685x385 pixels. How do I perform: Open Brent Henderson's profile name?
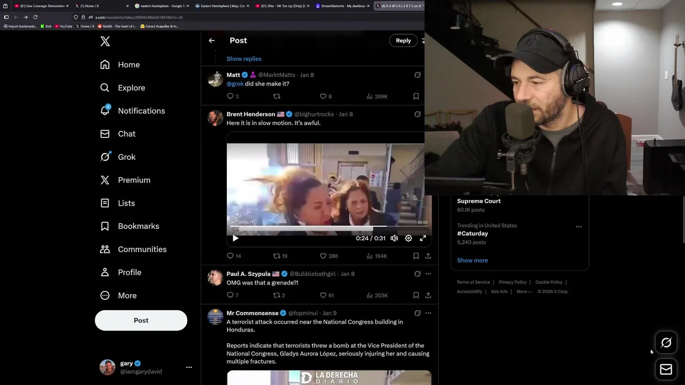pyautogui.click(x=250, y=114)
